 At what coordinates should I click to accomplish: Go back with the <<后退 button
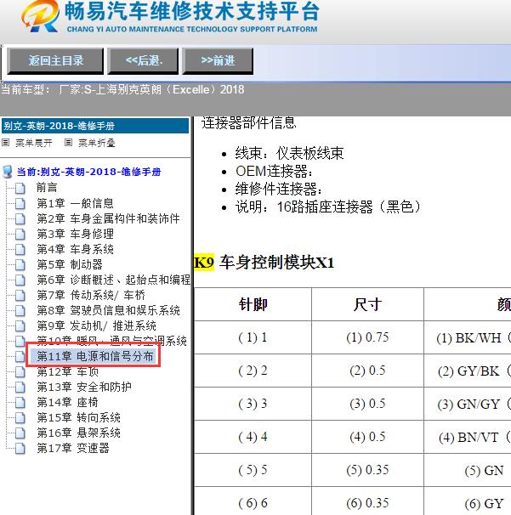click(144, 60)
